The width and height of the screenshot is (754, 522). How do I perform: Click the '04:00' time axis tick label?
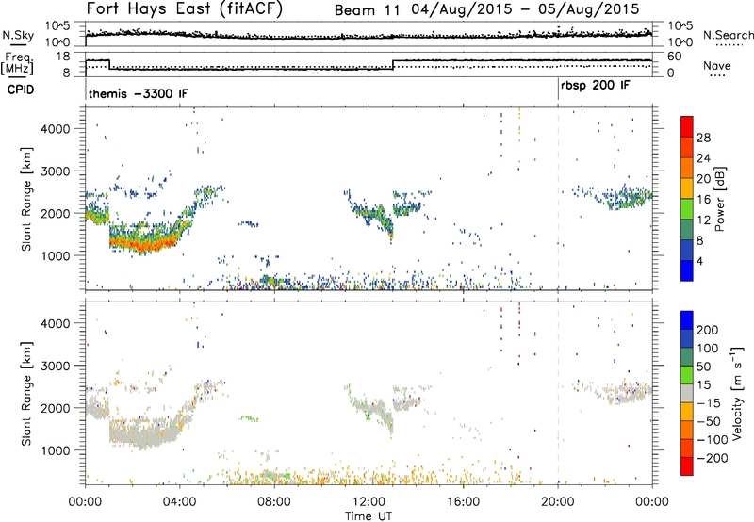pyautogui.click(x=180, y=502)
